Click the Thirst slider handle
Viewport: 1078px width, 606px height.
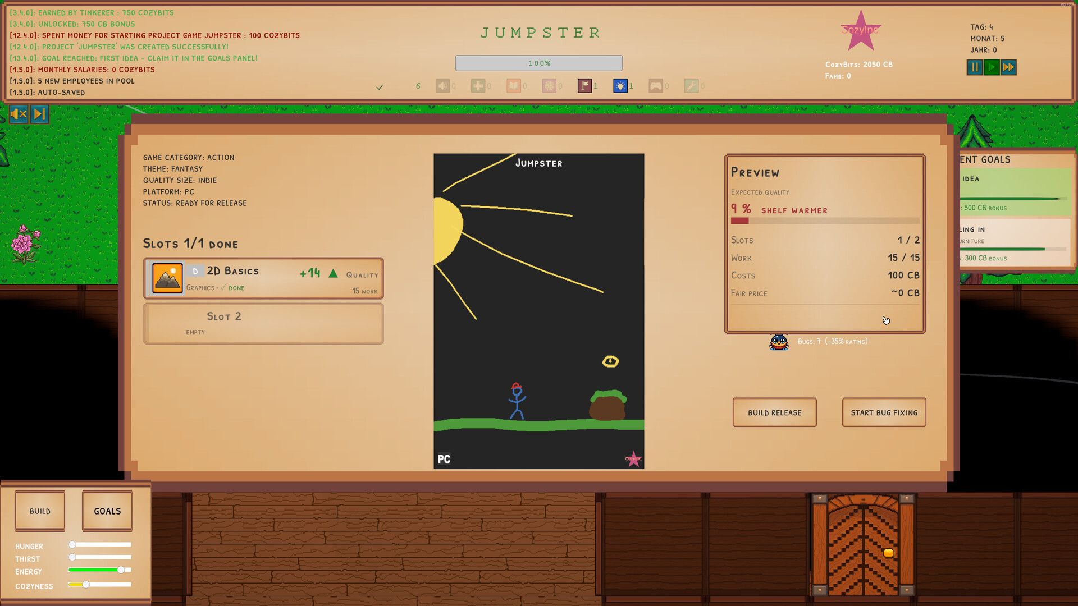[72, 557]
